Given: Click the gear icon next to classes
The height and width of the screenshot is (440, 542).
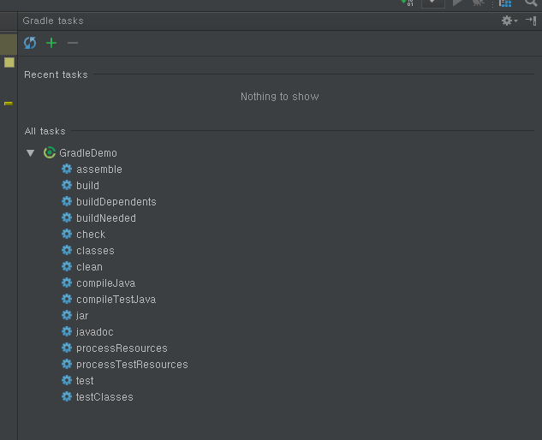Looking at the screenshot, I should (x=67, y=250).
